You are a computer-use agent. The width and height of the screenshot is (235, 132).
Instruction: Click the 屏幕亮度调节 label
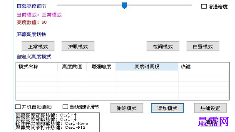[31, 6]
